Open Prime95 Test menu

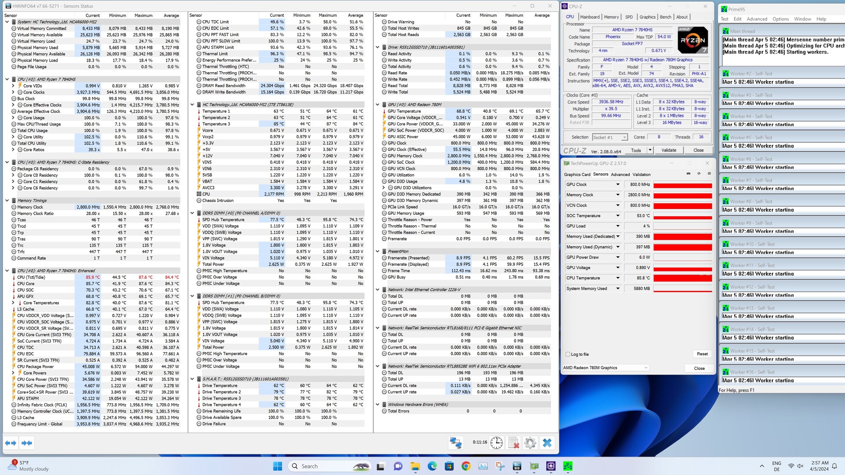click(x=724, y=19)
